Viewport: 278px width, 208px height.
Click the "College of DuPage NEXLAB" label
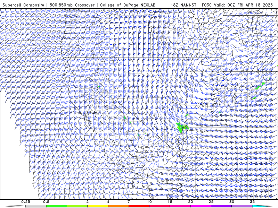click(x=128, y=5)
